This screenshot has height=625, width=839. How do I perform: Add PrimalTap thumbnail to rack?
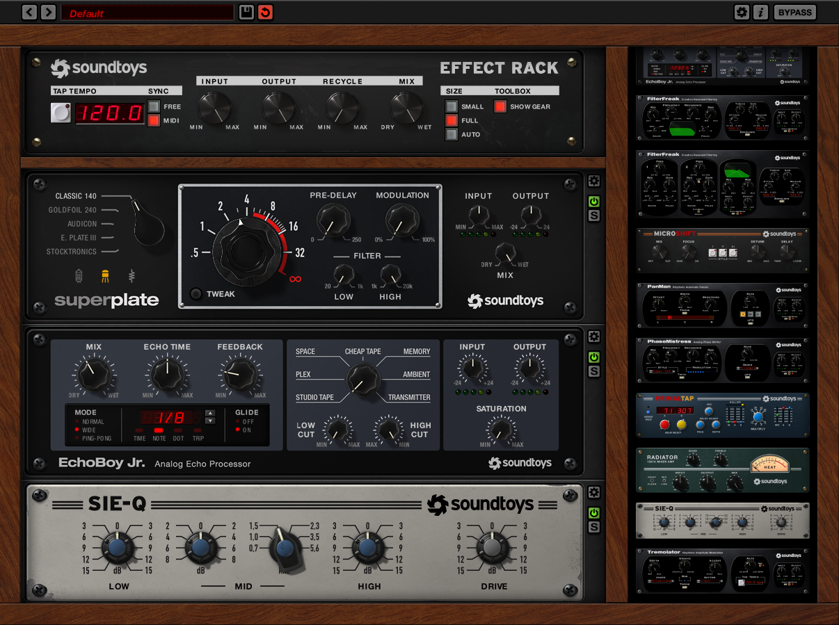(723, 416)
